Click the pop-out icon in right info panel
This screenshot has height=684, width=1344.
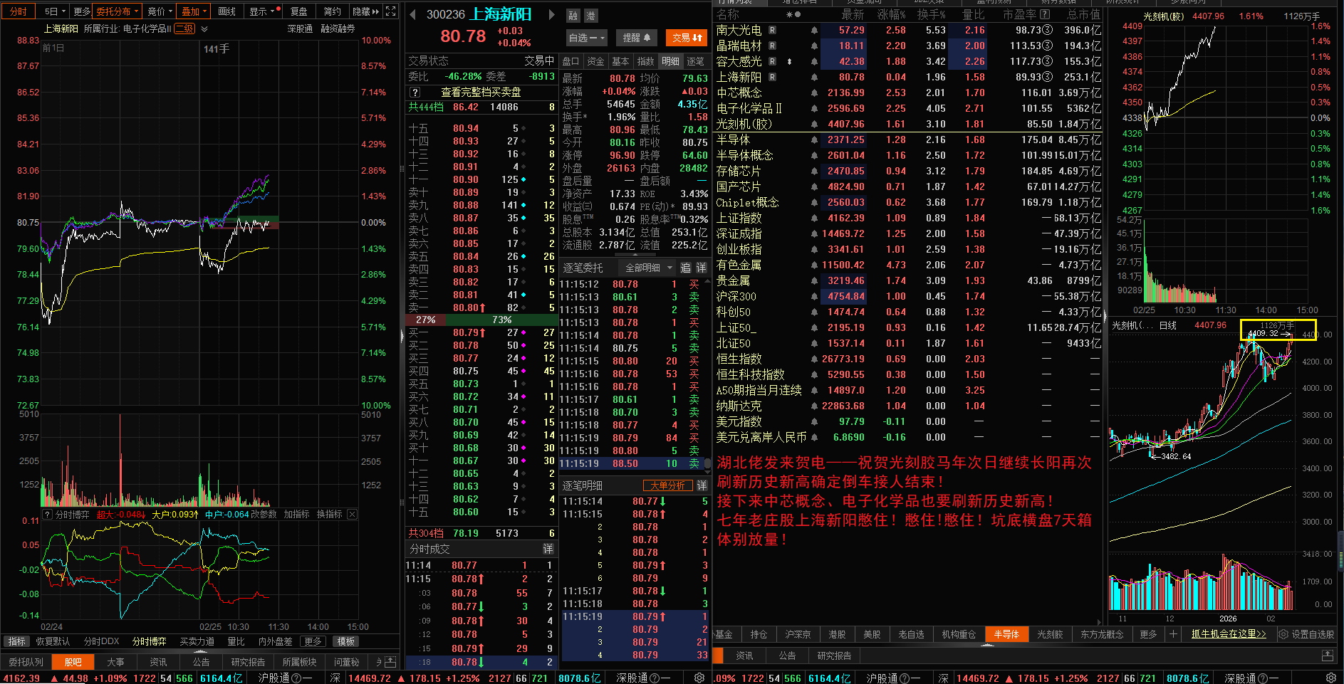(x=1328, y=656)
